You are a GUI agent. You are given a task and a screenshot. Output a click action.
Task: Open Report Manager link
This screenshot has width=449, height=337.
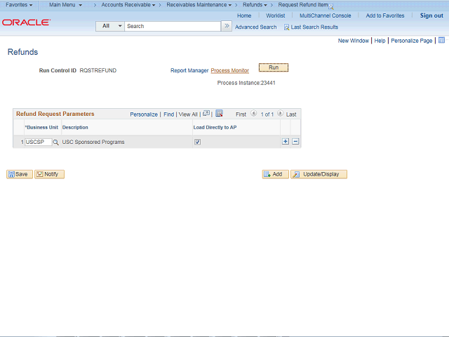189,70
